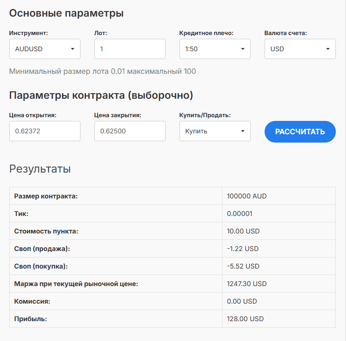Select the 10.00 USD point cost value
This screenshot has height=341, width=346.
[243, 231]
